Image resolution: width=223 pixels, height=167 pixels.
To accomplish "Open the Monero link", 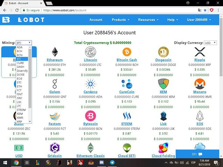I will 200,92.
